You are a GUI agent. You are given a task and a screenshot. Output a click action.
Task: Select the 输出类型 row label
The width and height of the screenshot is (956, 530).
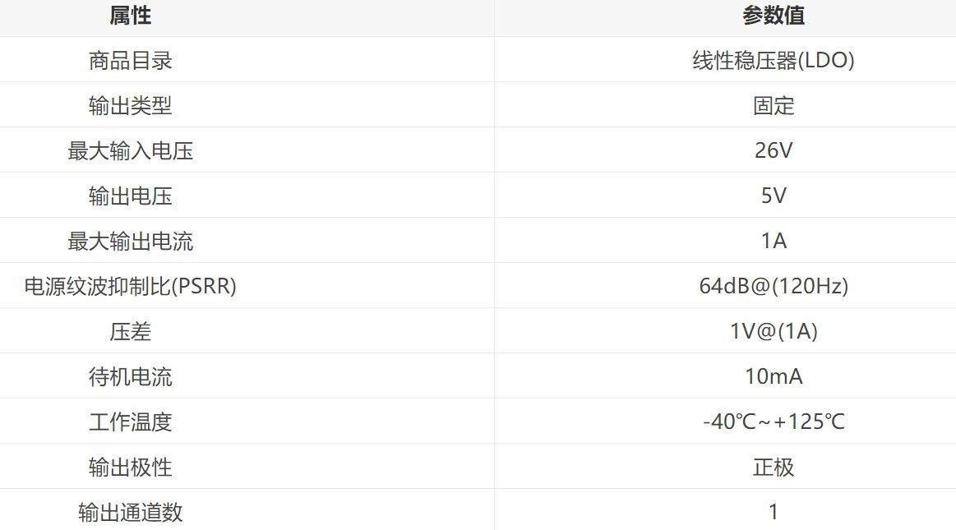(130, 106)
